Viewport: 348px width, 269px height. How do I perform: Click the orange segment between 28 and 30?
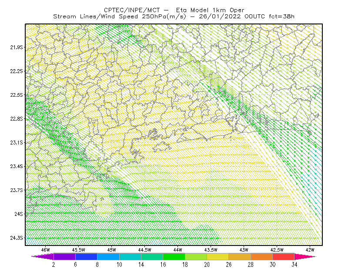click(x=262, y=256)
